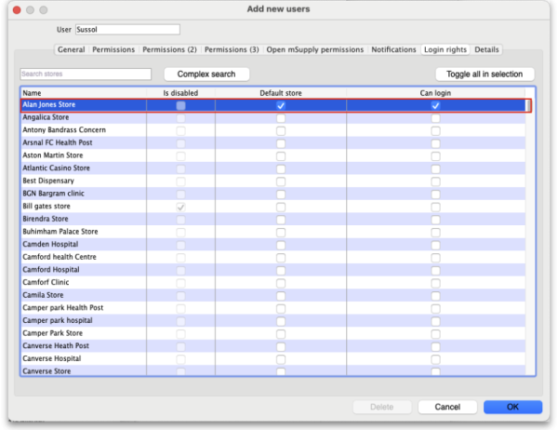Viewport: 558px width, 430px height.
Task: Open the Permissions (2) tab
Action: (169, 49)
